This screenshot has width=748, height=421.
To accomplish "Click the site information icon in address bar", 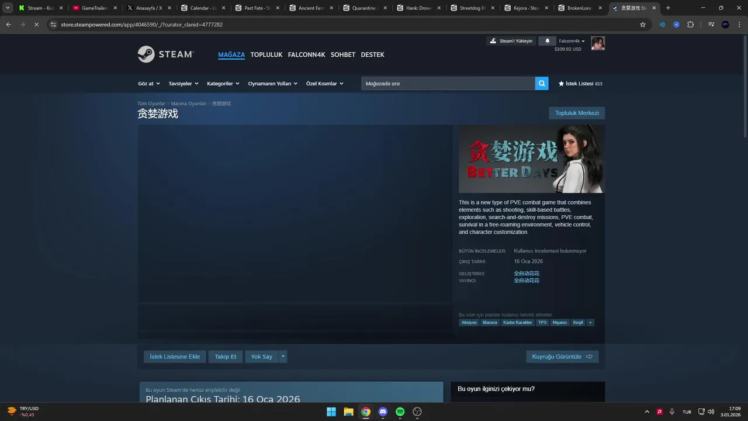I will [x=53, y=25].
